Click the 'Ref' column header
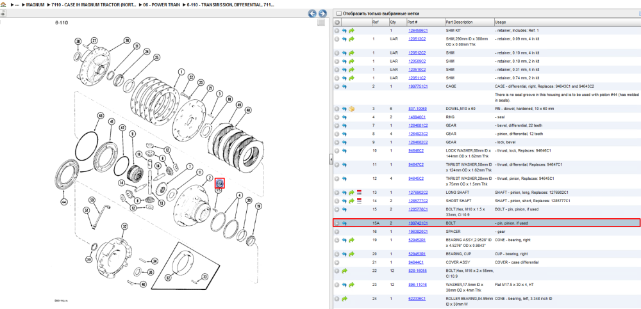 [x=375, y=22]
